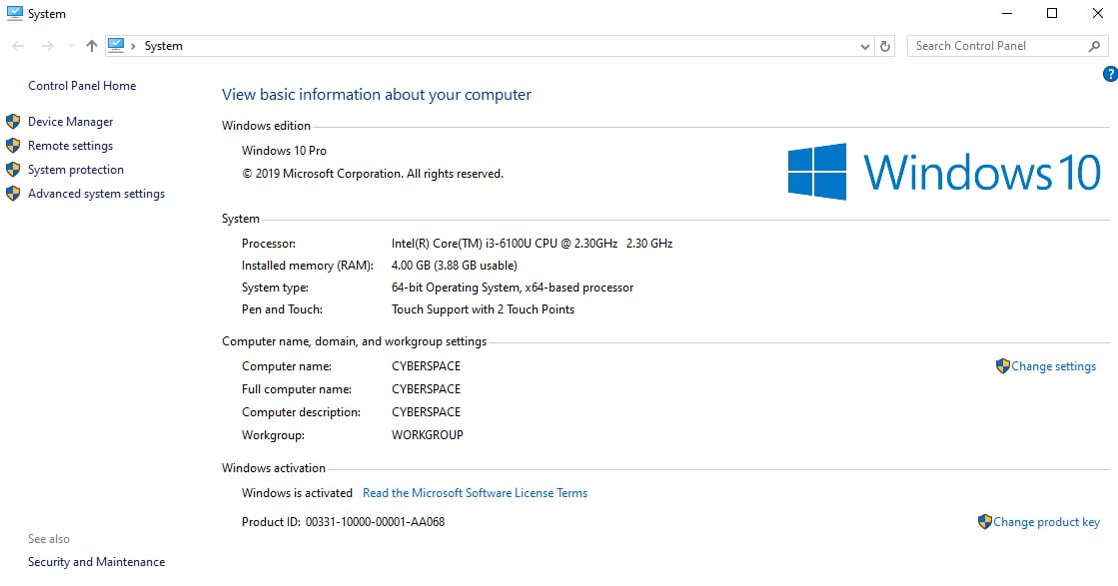Click inside the Search Control Panel field
Screen dimensions: 1118x586
pos(989,45)
